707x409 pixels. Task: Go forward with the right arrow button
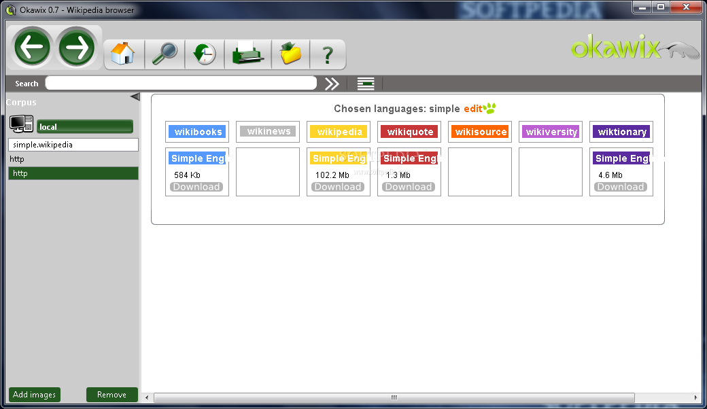tap(76, 47)
